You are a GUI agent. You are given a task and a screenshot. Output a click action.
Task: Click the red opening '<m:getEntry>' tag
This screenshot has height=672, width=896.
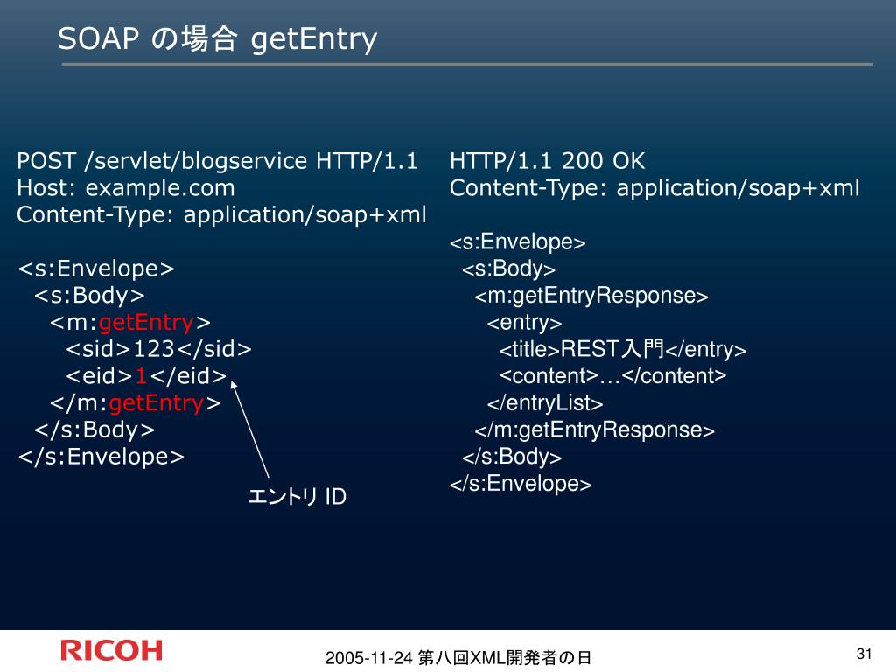pyautogui.click(x=130, y=323)
